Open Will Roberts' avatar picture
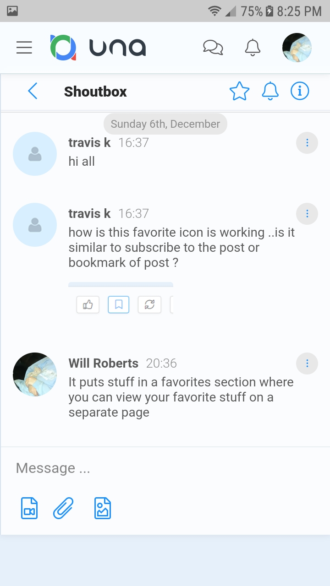330x586 pixels. pyautogui.click(x=35, y=374)
